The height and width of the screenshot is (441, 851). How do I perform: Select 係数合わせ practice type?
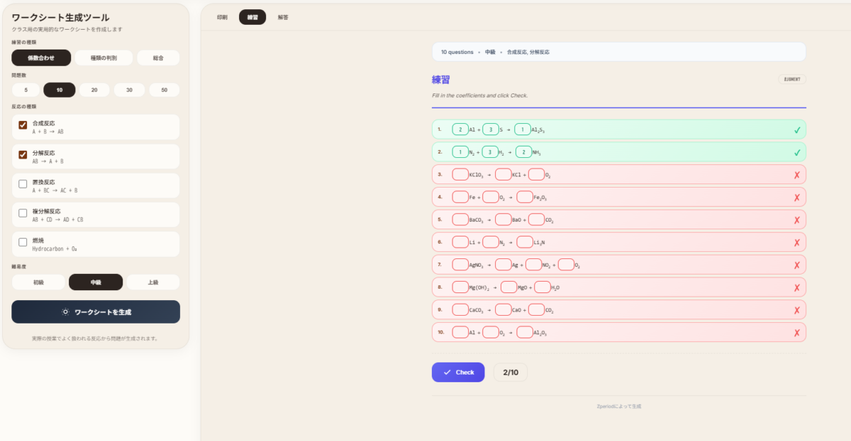41,58
